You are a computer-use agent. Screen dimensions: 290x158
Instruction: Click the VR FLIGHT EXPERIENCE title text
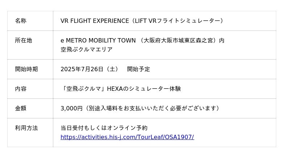coord(95,21)
